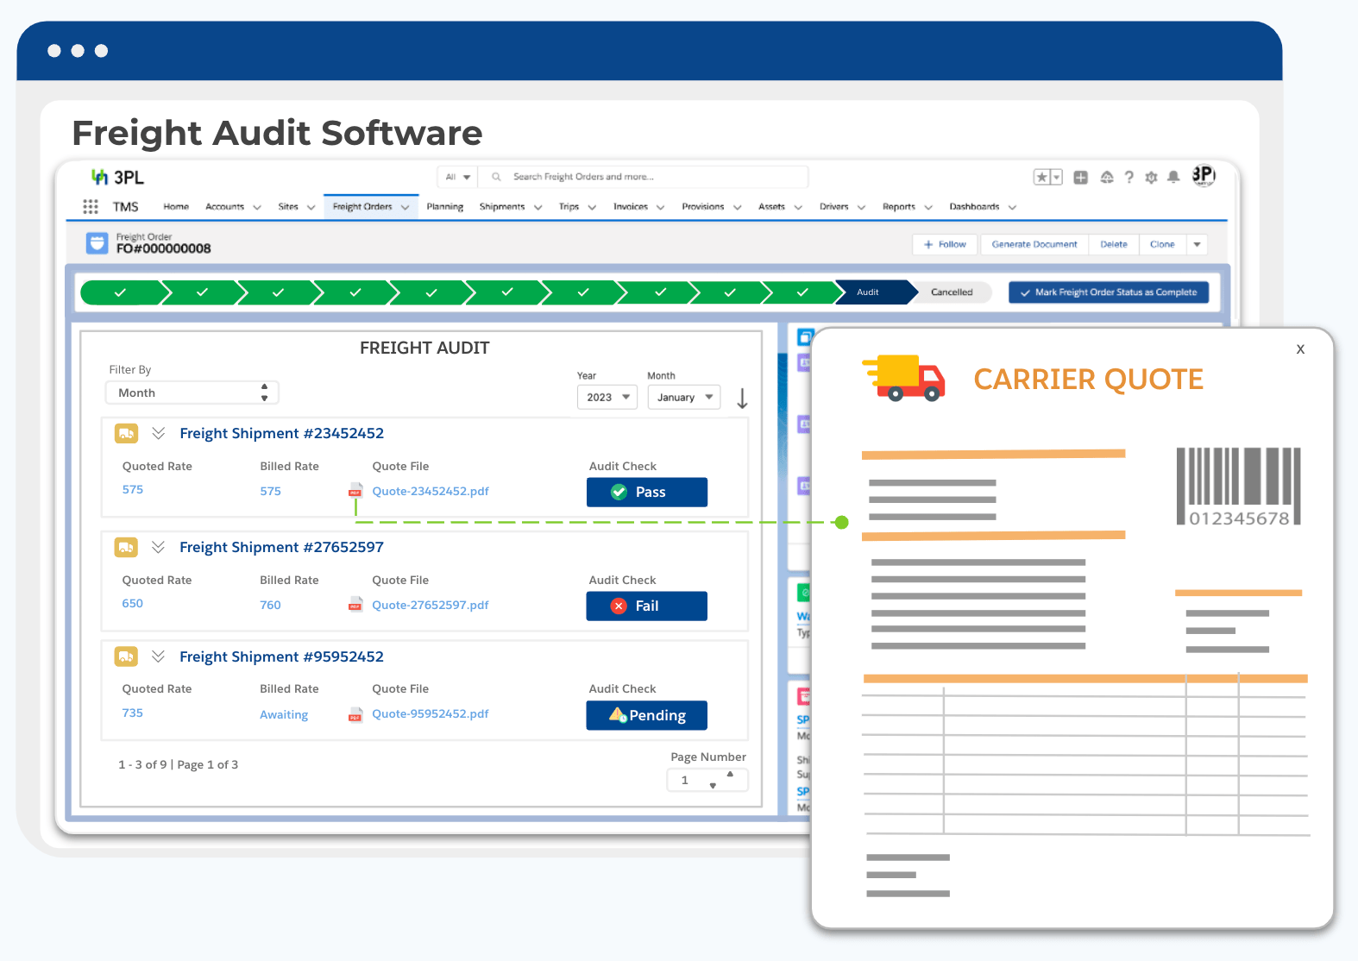The image size is (1358, 961).
Task: Open the setup gear icon
Action: tap(1151, 177)
